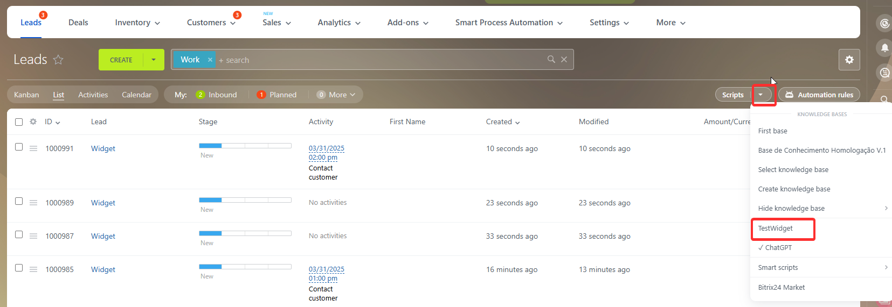Click the Planned counter badge
The height and width of the screenshot is (307, 892).
click(261, 95)
